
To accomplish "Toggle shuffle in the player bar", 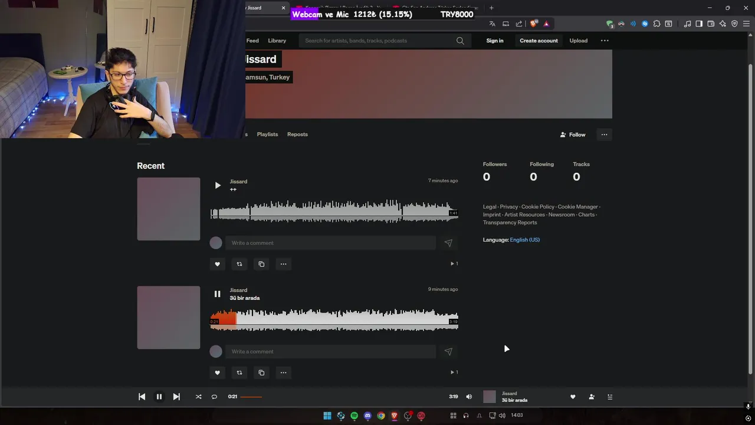I will point(198,397).
